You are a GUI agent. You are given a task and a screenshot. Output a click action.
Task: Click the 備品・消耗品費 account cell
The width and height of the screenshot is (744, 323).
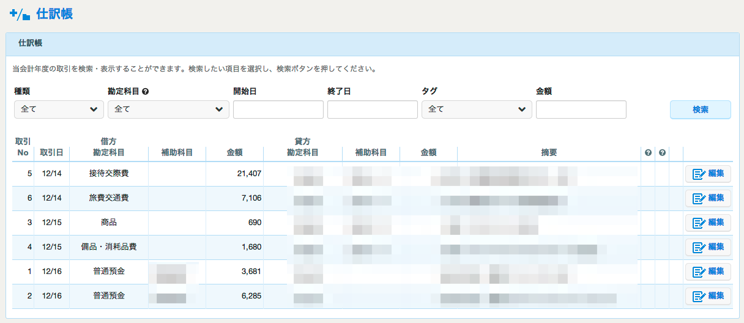pyautogui.click(x=109, y=247)
